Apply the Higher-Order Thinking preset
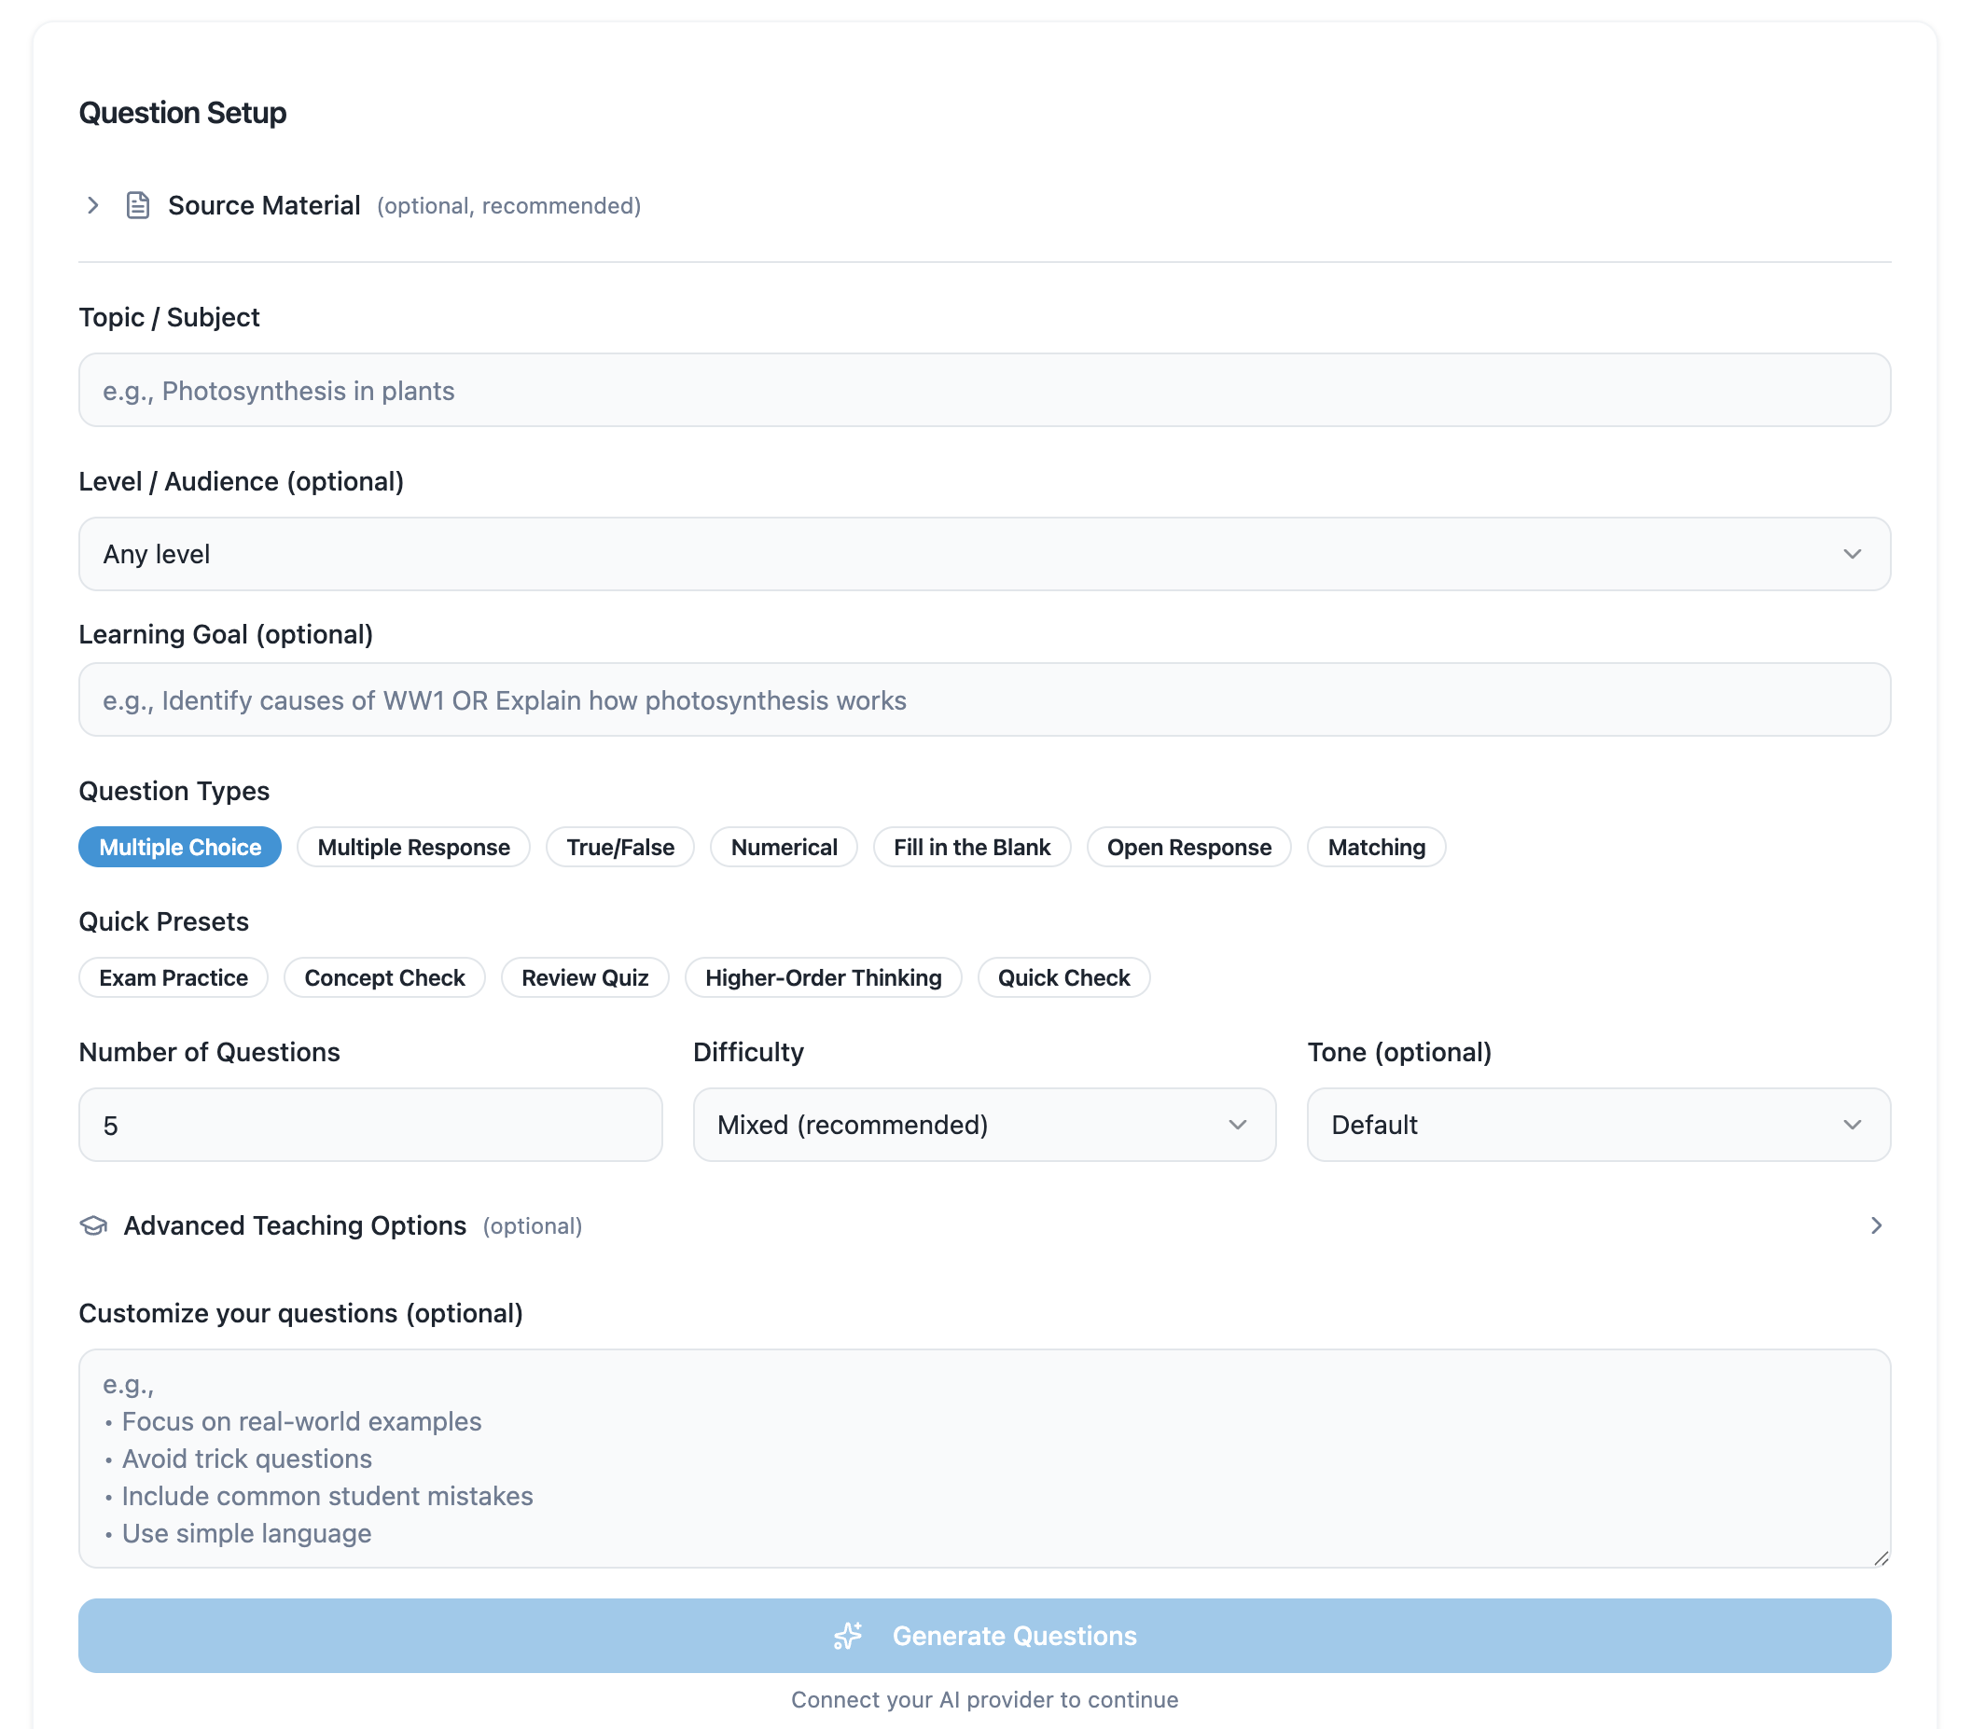 point(823,976)
